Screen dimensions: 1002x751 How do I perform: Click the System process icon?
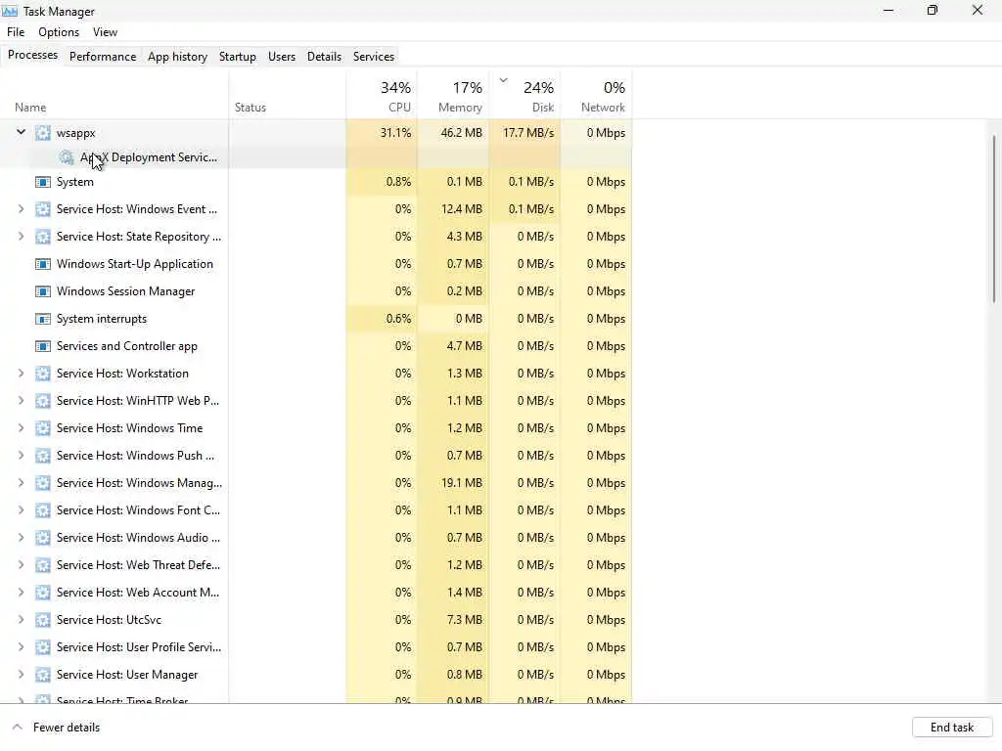point(43,182)
